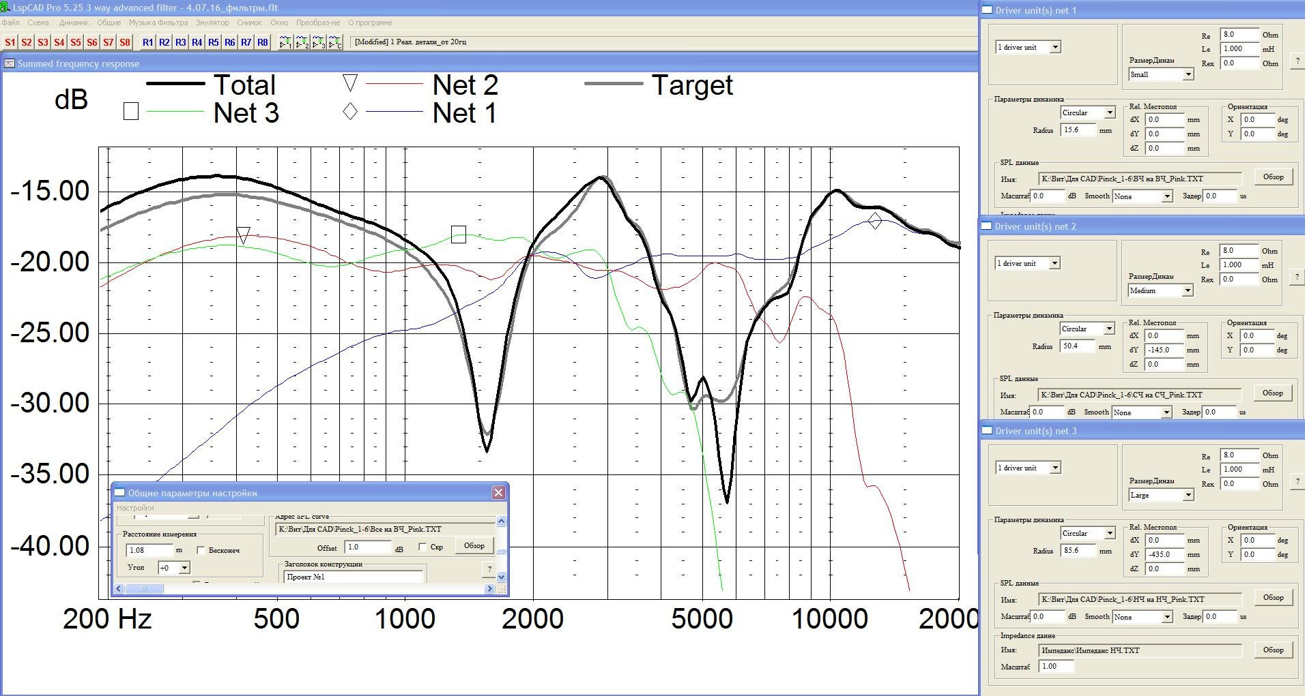Image resolution: width=1305 pixels, height=696 pixels.
Task: Open the Динамик menu
Action: point(74,22)
